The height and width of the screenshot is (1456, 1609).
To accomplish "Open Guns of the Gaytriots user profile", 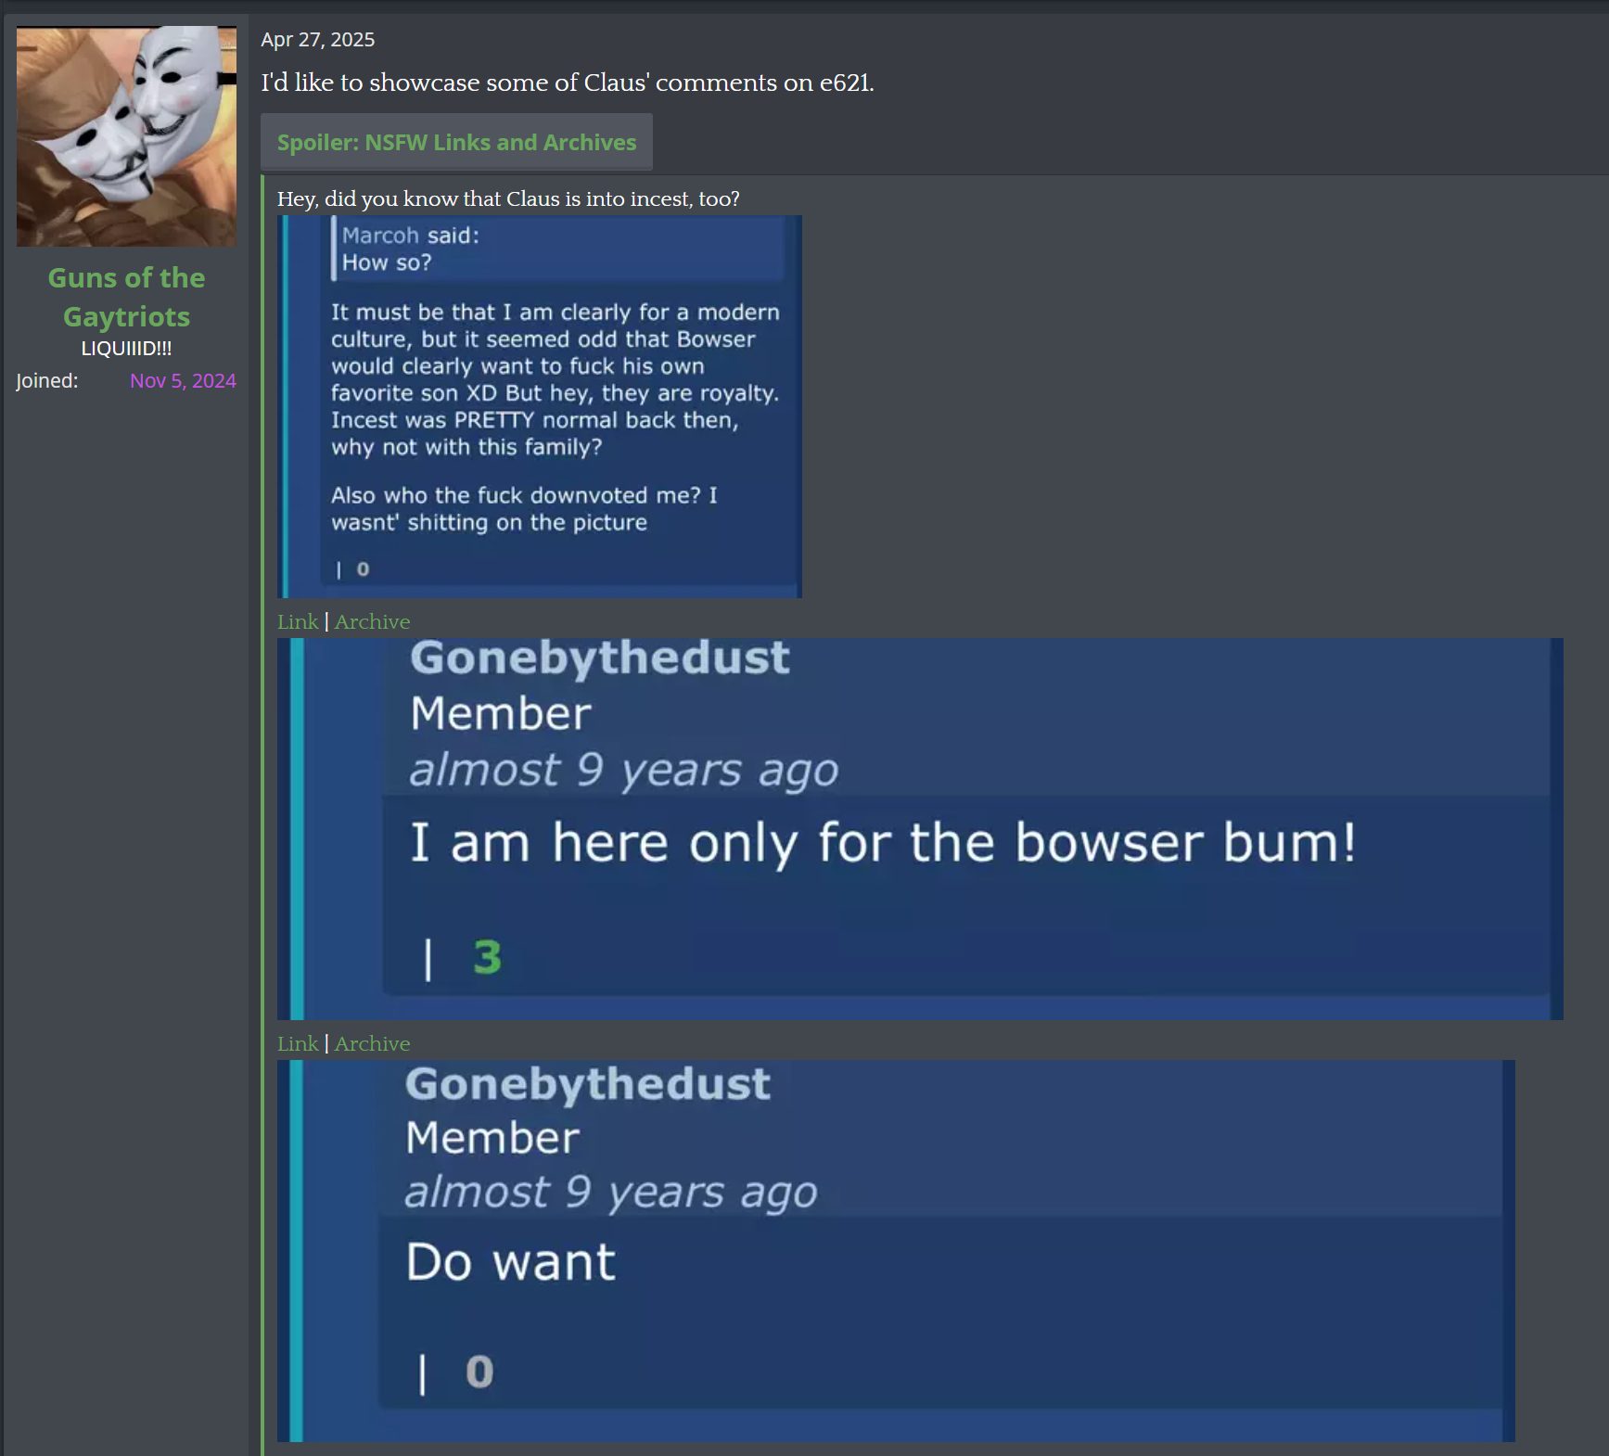I will [x=126, y=297].
